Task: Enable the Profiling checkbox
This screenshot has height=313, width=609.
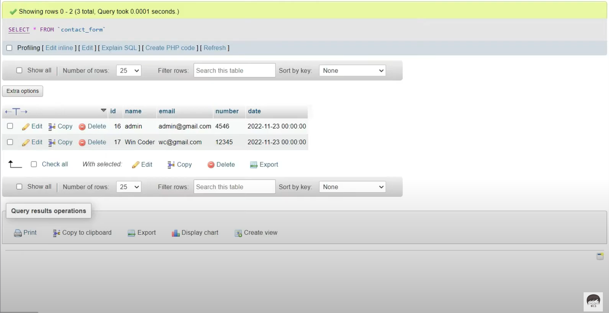Action: point(9,48)
